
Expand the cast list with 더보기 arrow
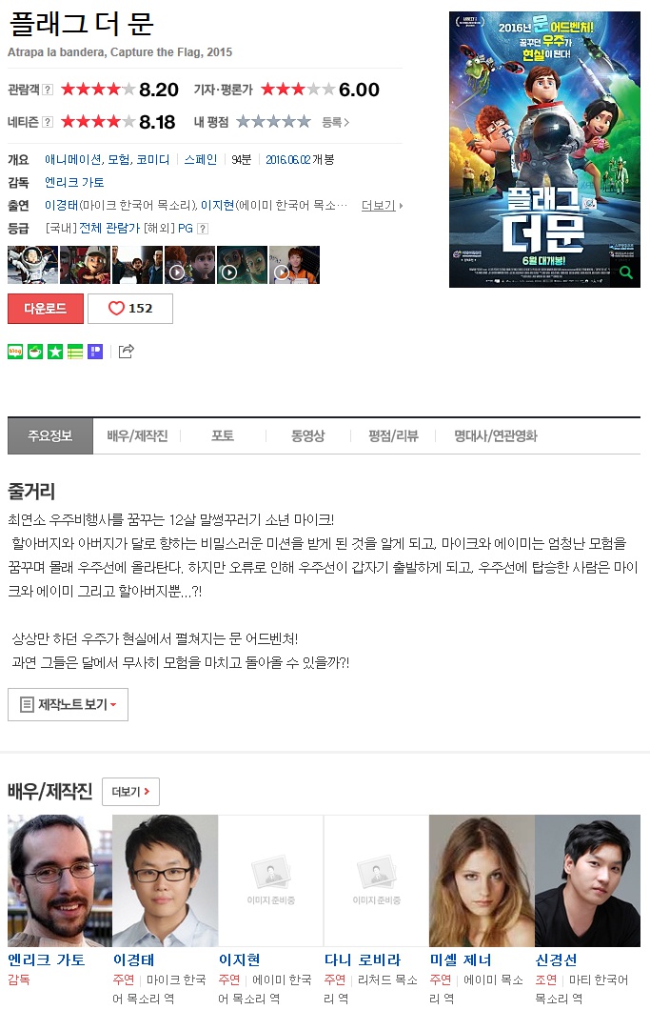383,206
